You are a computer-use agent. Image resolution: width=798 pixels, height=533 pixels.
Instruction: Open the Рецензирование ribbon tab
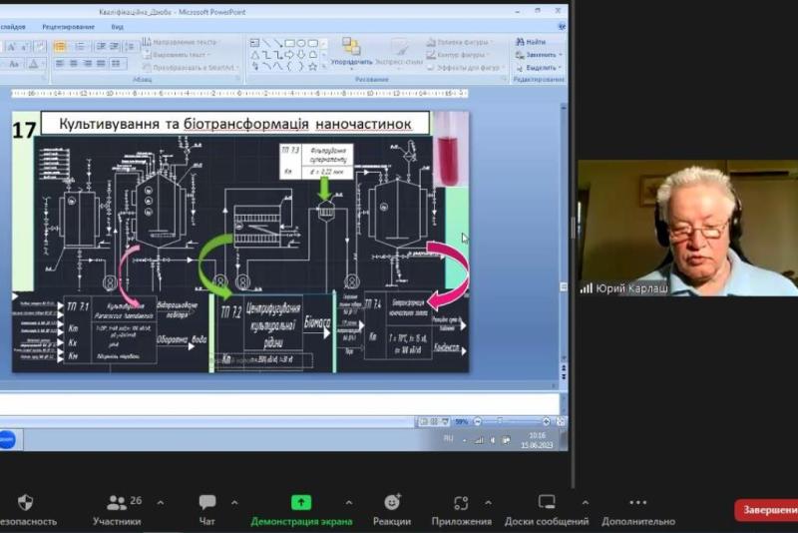coord(70,27)
